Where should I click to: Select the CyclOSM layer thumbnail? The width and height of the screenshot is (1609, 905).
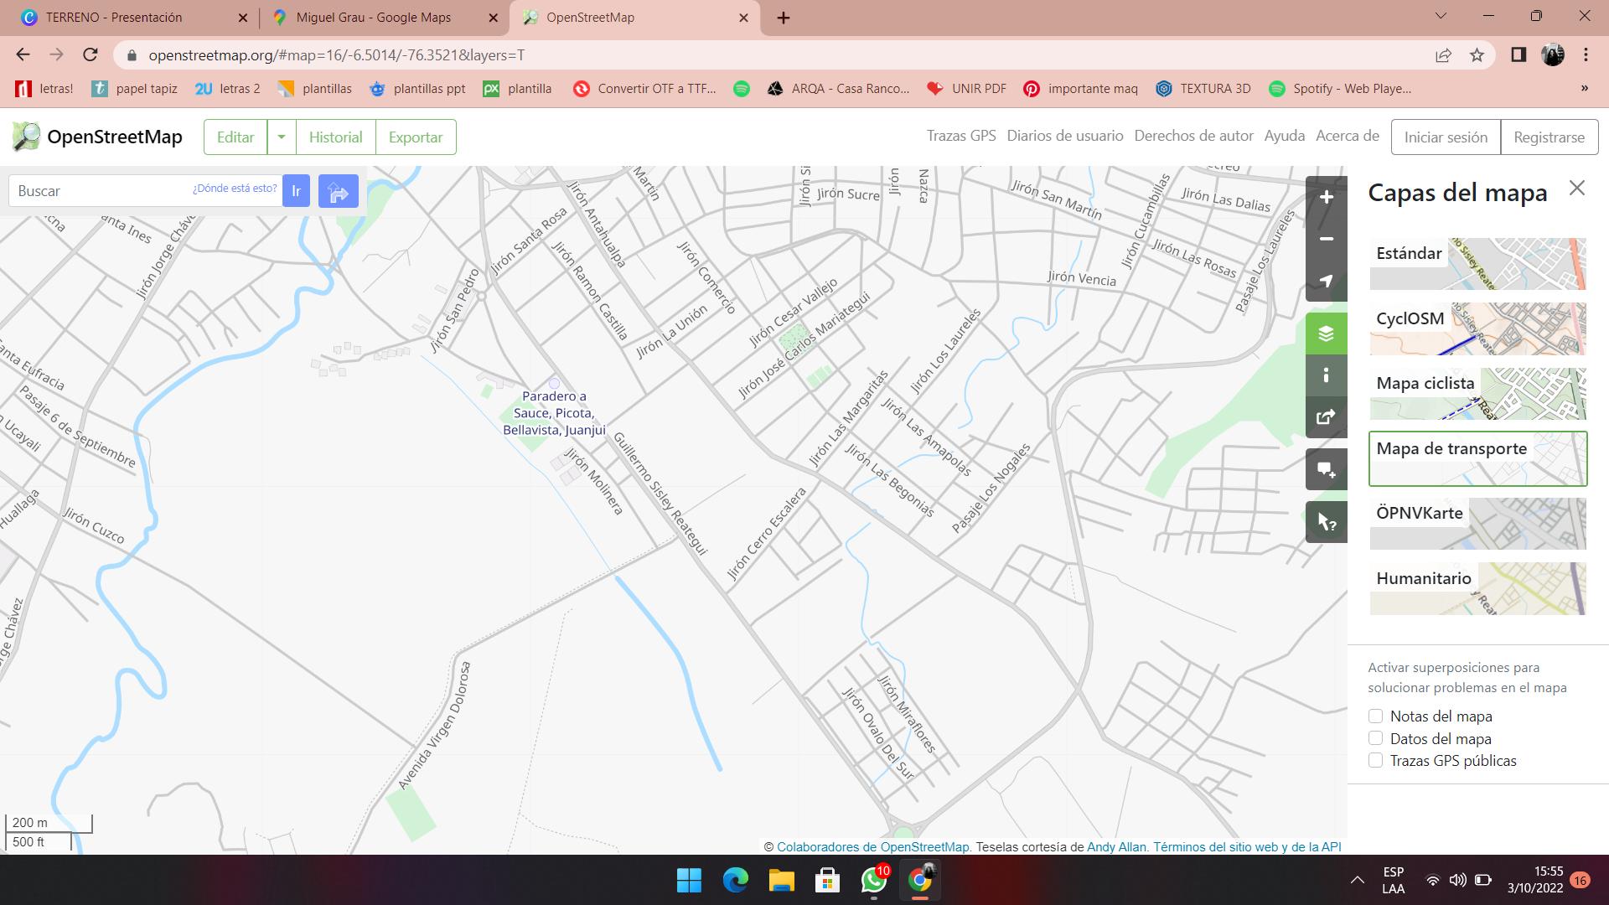point(1477,328)
